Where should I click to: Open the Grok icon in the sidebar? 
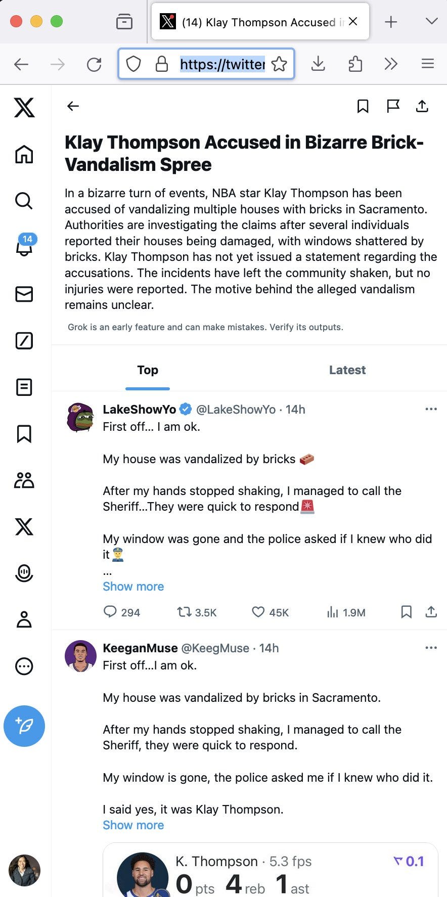pos(24,341)
